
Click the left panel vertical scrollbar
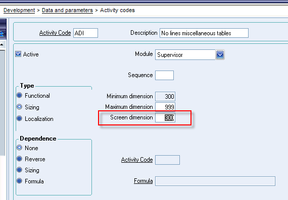(x=2, y=103)
